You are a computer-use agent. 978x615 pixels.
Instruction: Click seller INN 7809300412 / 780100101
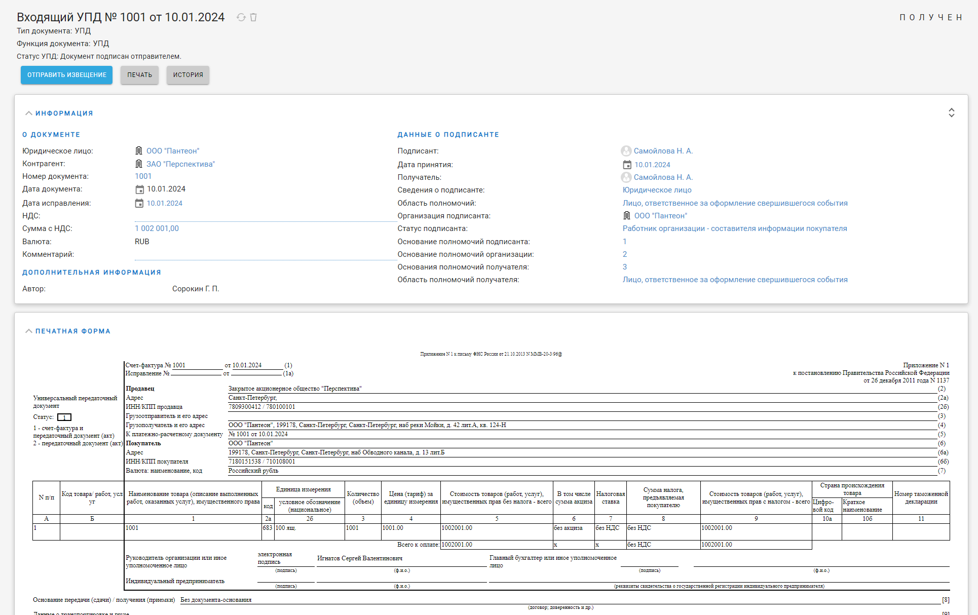pyautogui.click(x=261, y=407)
